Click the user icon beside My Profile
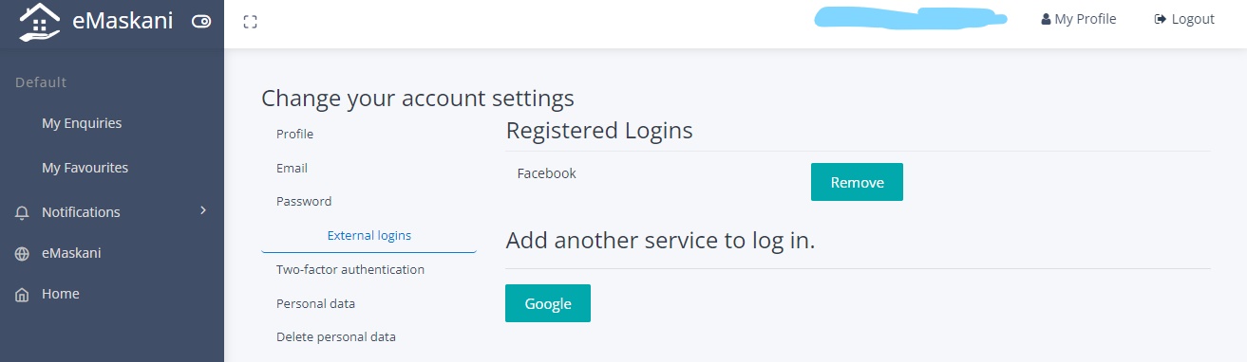 pyautogui.click(x=1046, y=20)
